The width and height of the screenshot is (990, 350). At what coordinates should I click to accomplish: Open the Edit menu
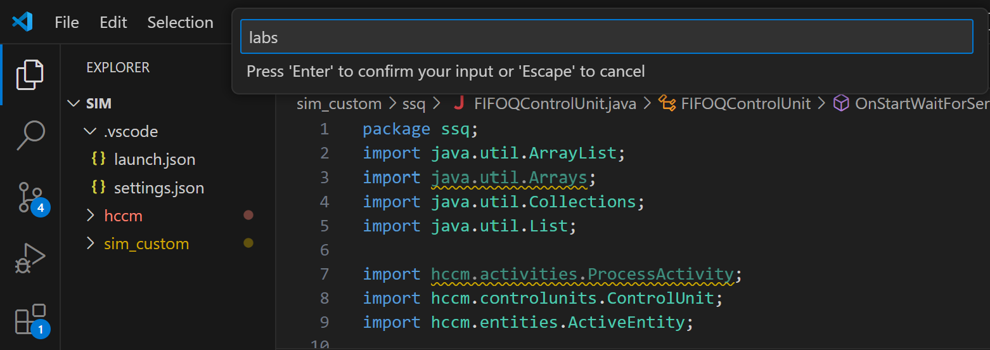coord(113,22)
